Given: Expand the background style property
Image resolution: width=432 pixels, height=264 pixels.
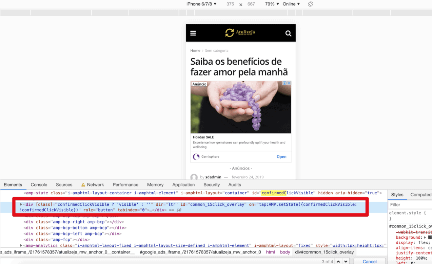Looking at the screenshot, I should (x=425, y=237).
